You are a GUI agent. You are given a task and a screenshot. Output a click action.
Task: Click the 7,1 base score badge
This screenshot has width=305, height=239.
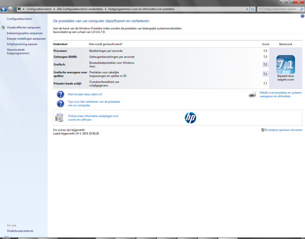[x=286, y=64]
